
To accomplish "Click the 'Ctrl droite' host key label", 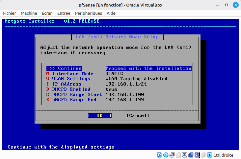I will click(223, 155).
